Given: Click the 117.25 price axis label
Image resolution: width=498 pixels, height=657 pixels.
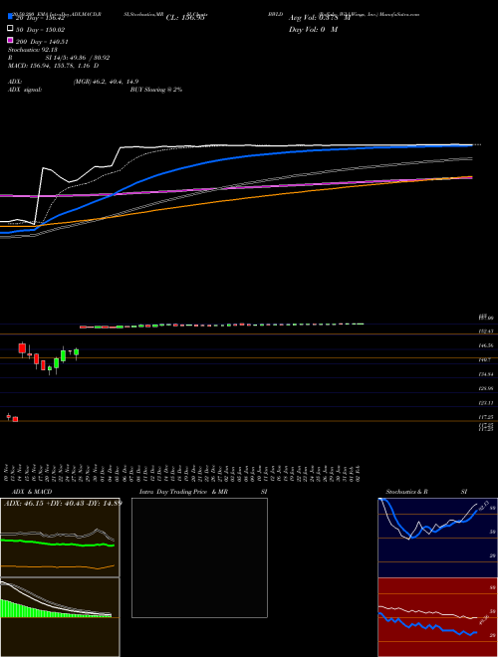Looking at the screenshot, I should (486, 417).
